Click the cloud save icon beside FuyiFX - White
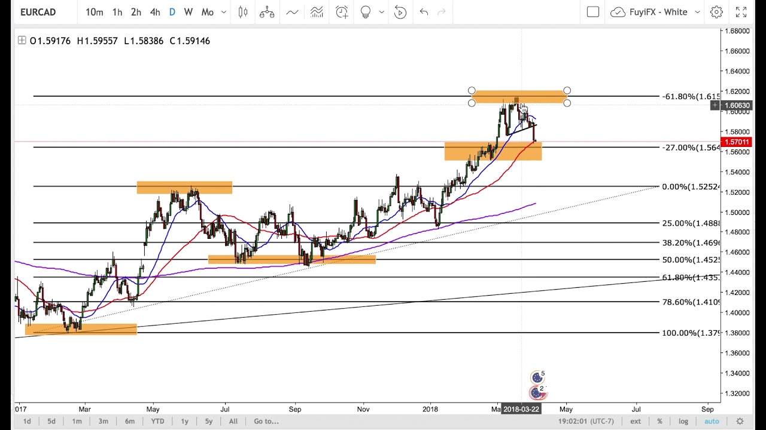 (x=618, y=12)
